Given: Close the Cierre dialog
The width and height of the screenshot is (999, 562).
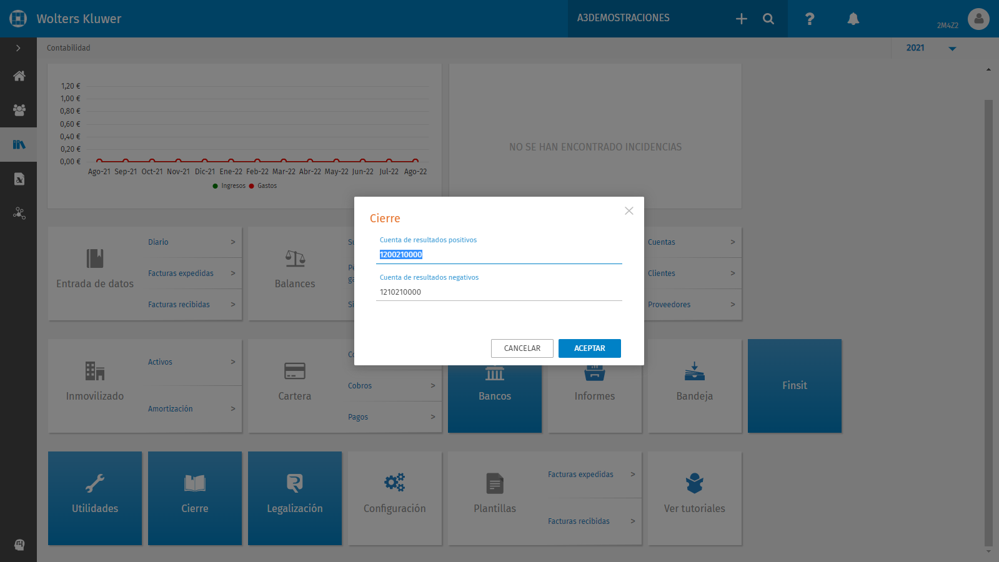Looking at the screenshot, I should (629, 211).
